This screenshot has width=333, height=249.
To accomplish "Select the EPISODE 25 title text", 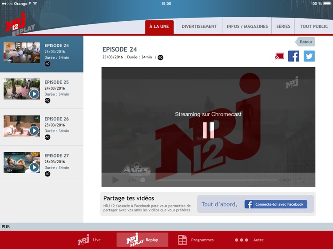I will coord(56,82).
